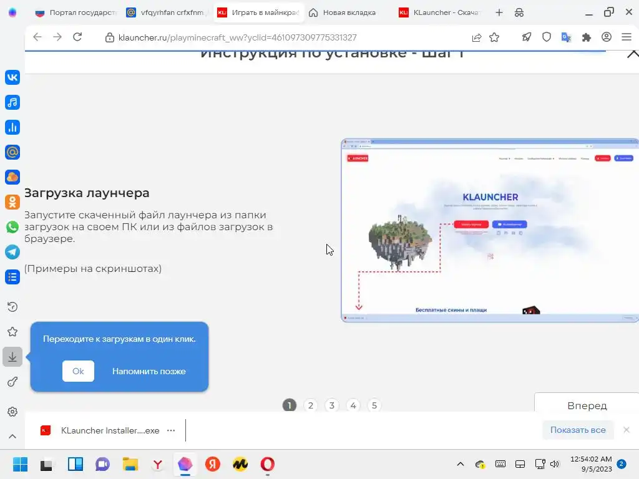The image size is (639, 479).
Task: Switch to the vfqyrhfan crfxfnm tab
Action: tap(168, 12)
